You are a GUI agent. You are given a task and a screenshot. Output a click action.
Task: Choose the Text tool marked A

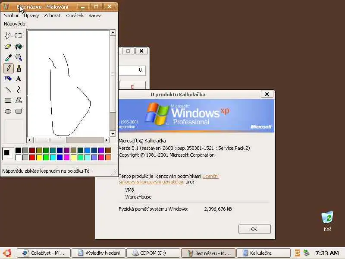pos(19,79)
